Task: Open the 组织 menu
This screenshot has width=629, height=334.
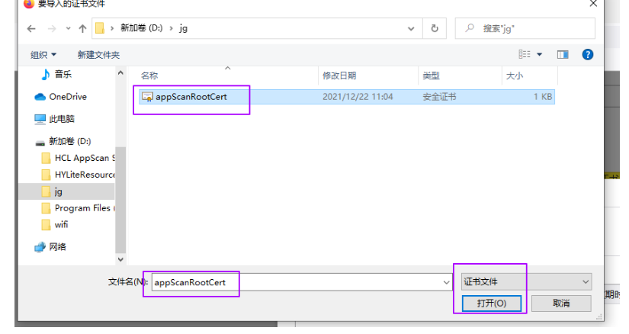Action: coord(43,55)
